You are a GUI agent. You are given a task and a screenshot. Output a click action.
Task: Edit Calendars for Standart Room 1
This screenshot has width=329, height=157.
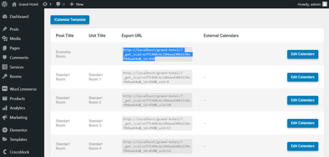pos(303,77)
